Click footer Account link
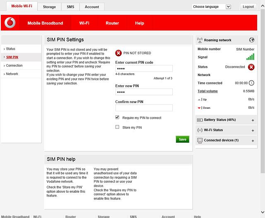This screenshot has height=218, width=265. 168,216
